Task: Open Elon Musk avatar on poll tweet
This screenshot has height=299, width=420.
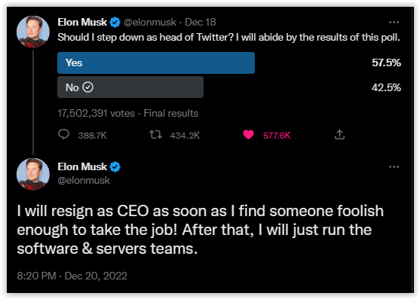Action: pos(33,32)
